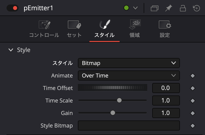Click the Time Offset label
Image resolution: width=205 pixels, height=135 pixels.
[58, 88]
